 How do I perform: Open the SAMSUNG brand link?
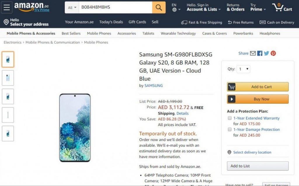[x=154, y=86]
